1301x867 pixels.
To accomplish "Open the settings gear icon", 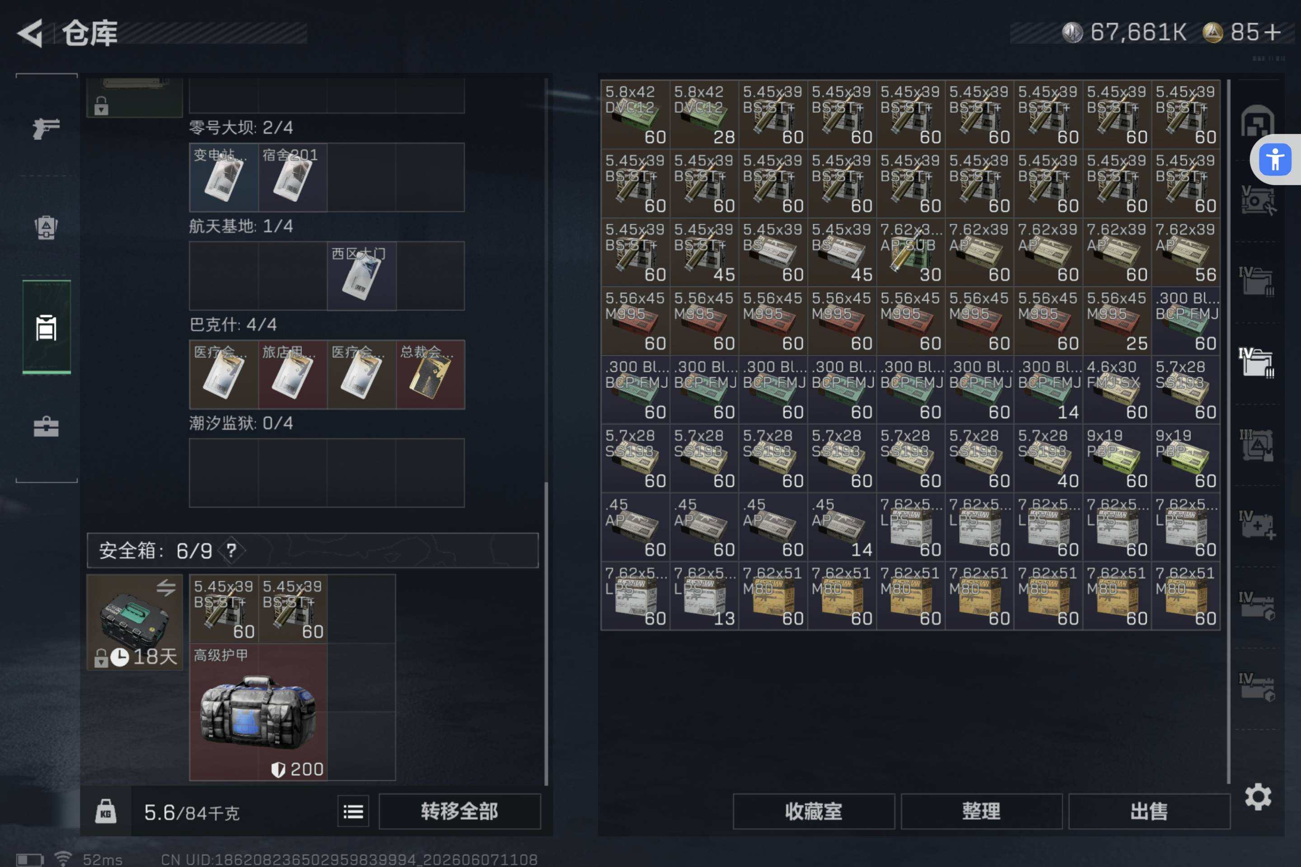I will click(1259, 797).
